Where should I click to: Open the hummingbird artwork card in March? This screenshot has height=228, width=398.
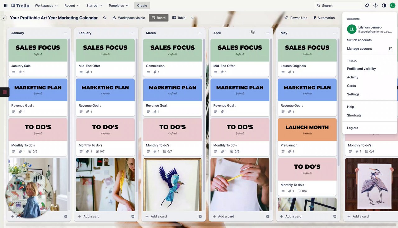tap(173, 185)
